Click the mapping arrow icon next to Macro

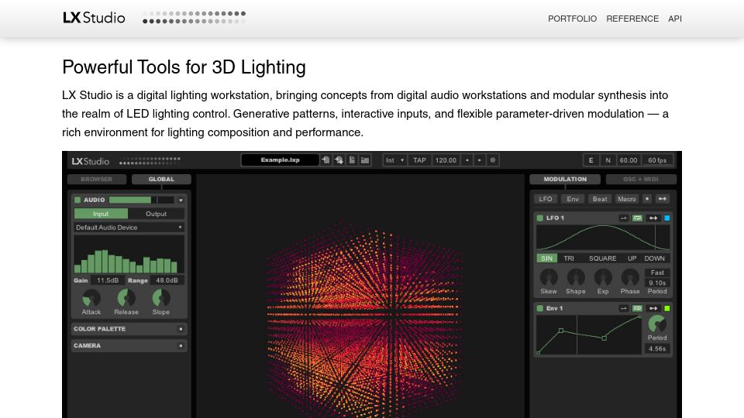pos(663,199)
